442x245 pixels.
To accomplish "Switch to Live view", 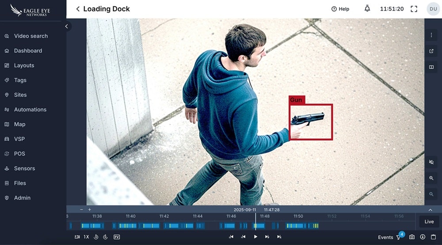I will (x=429, y=222).
